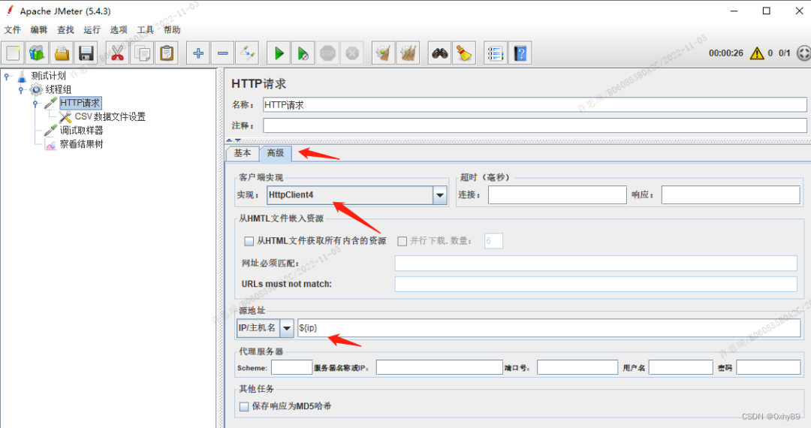The height and width of the screenshot is (428, 811).
Task: Click the Clear All results icon
Action: point(408,53)
